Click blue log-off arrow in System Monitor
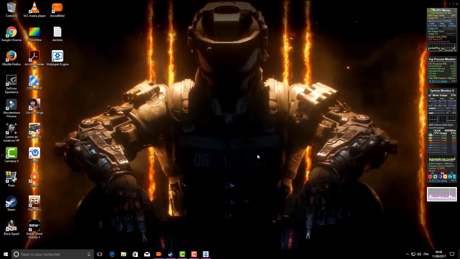This screenshot has width=460, height=259. (450, 177)
